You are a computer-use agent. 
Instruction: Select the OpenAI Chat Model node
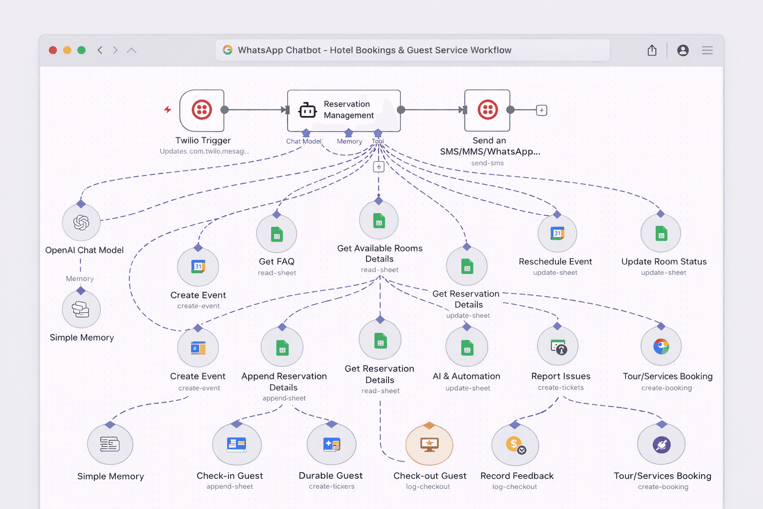tap(81, 223)
